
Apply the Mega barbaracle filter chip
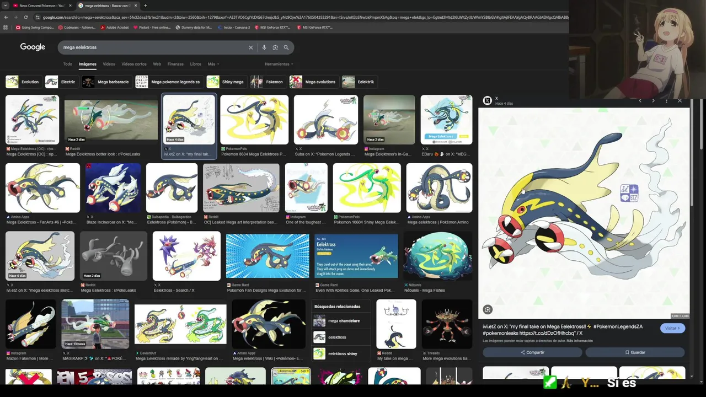(106, 82)
